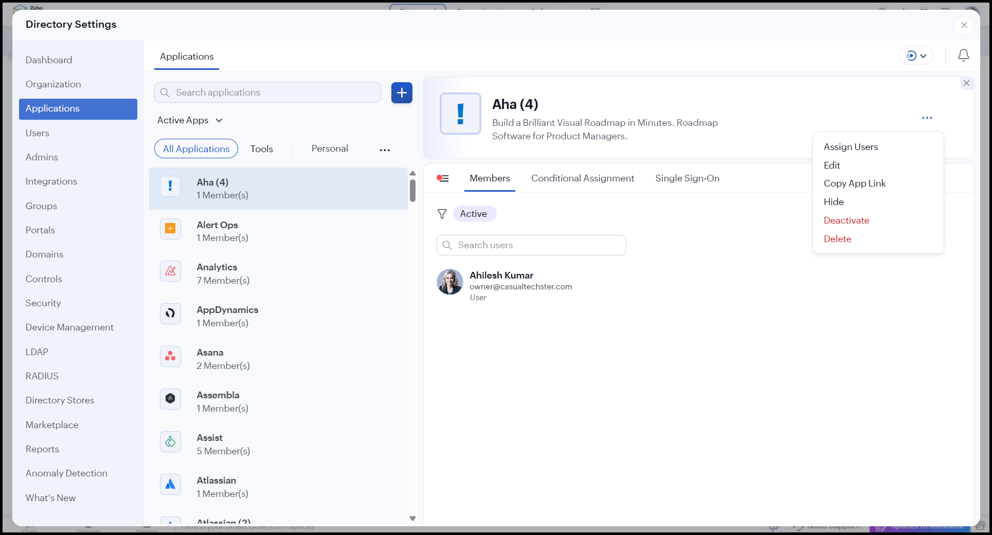Select Delete from the app menu

(837, 239)
